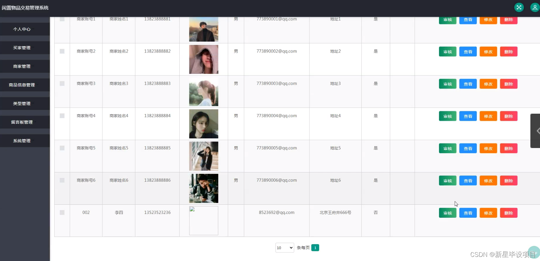The height and width of the screenshot is (261, 540).
Task: Click 删除 for 商家账号5
Action: [509, 149]
